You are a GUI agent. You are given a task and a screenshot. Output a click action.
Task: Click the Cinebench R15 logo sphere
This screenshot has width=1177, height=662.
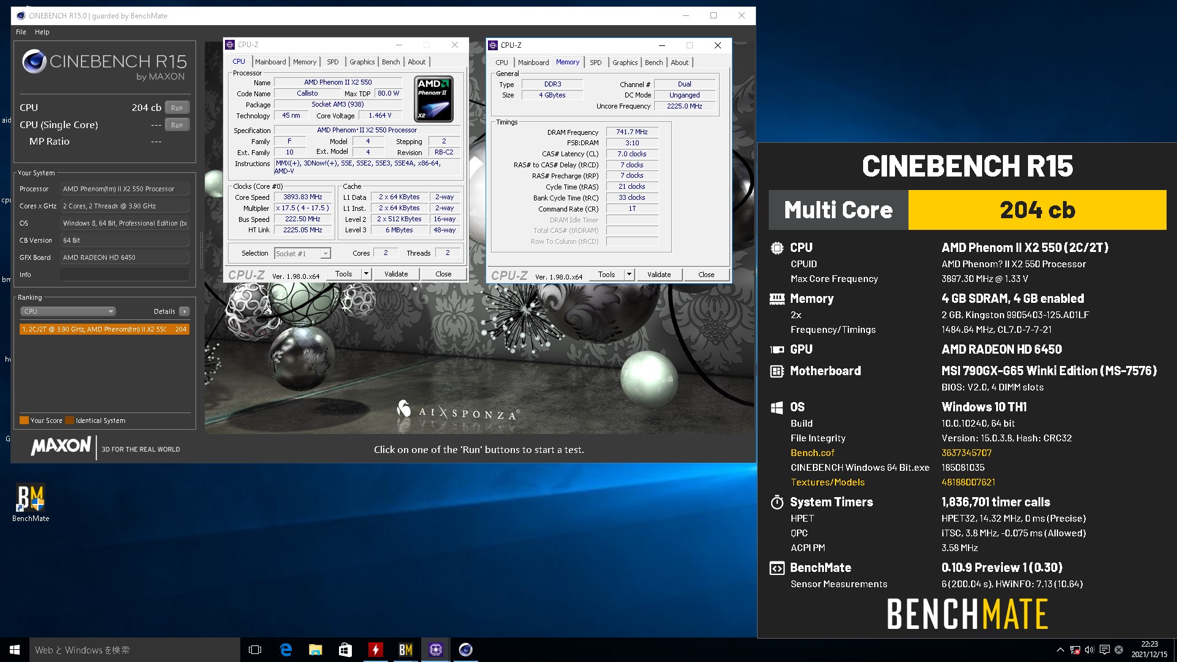pos(34,62)
